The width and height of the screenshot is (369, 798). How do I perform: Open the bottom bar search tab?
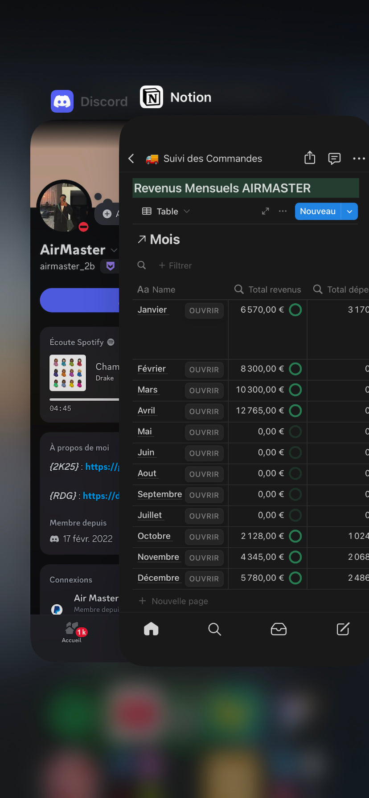(x=214, y=629)
